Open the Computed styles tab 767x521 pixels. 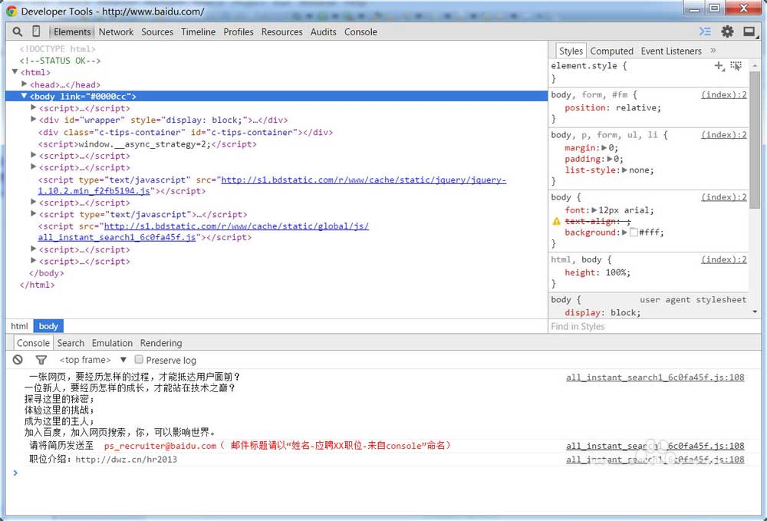point(611,51)
